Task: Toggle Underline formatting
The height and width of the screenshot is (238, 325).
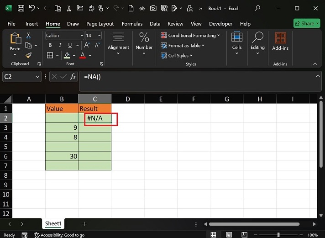Action: tap(70, 45)
